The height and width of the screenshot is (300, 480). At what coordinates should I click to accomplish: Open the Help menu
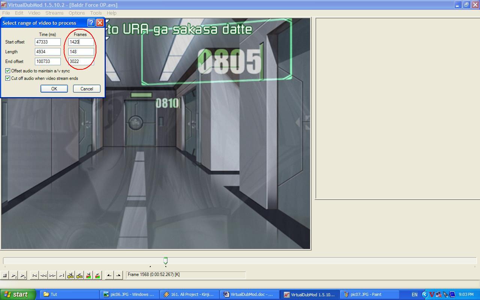click(x=111, y=13)
